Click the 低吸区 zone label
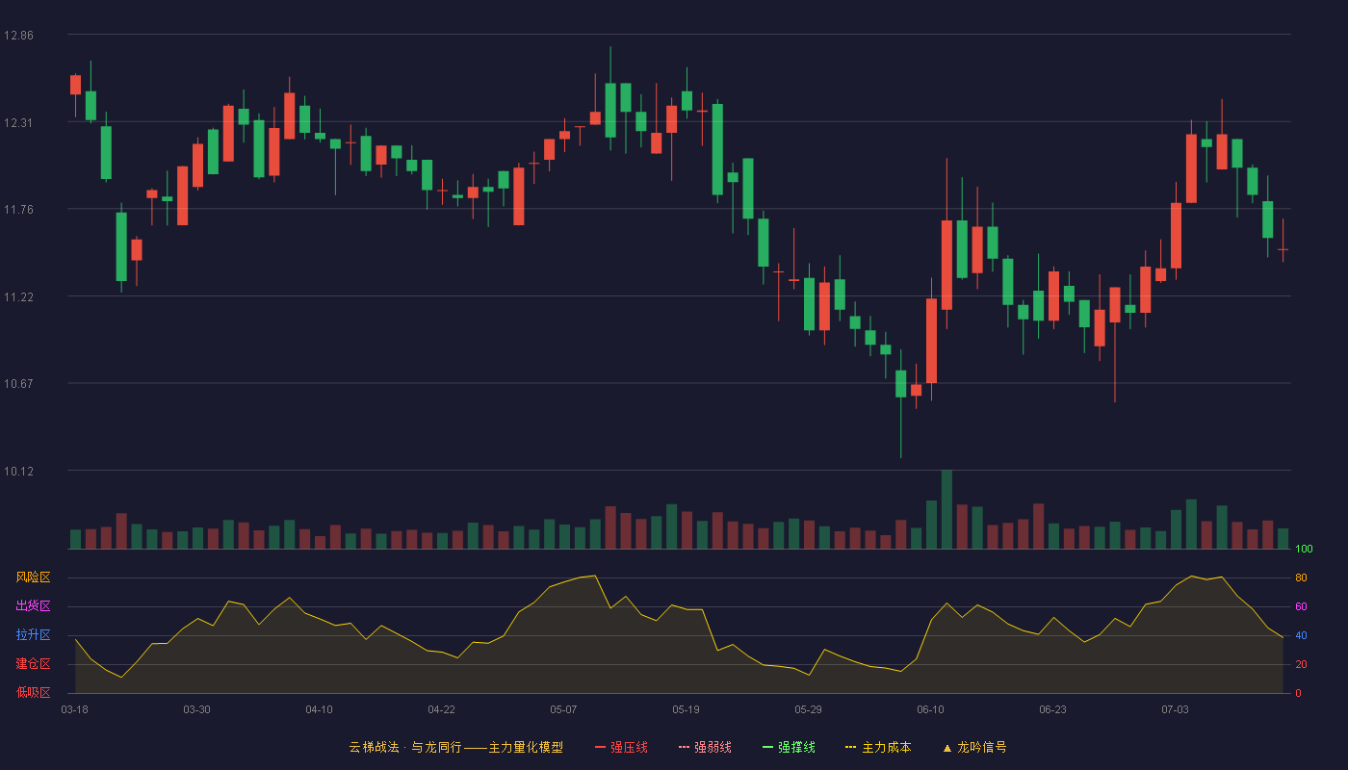 coord(33,692)
